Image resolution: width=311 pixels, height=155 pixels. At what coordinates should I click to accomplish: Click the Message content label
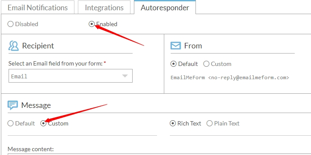[x=30, y=149]
